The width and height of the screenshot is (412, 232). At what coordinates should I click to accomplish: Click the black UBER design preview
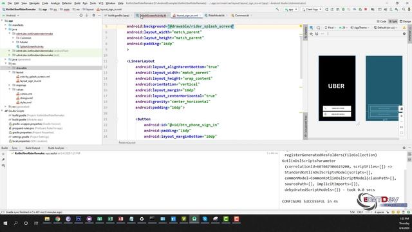337,88
